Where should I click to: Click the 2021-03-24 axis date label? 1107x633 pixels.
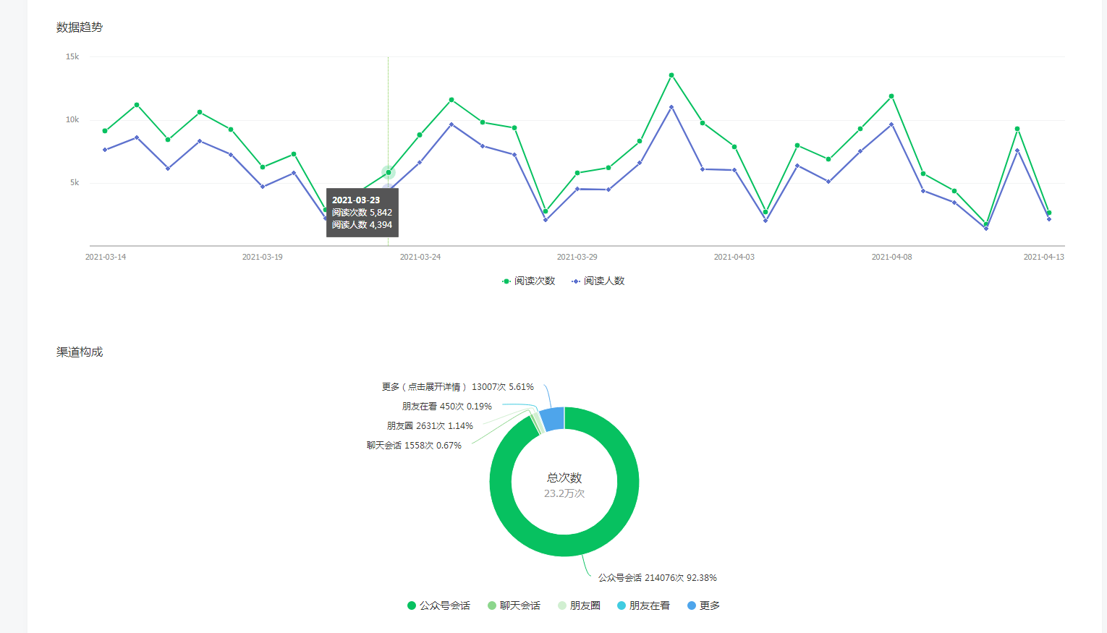click(420, 257)
